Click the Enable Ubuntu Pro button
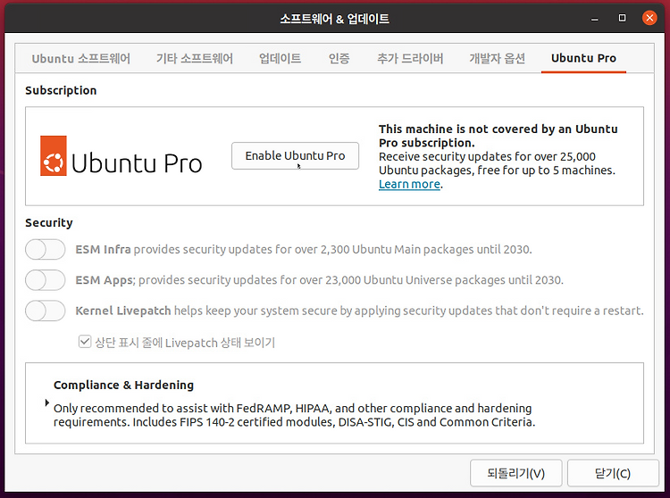 tap(296, 156)
